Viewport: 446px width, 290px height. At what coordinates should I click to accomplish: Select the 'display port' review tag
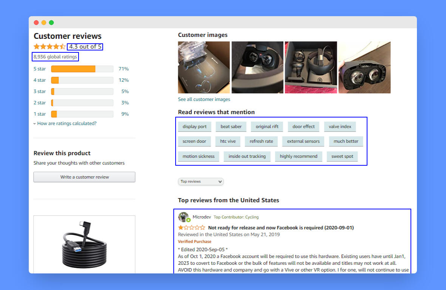coord(194,127)
